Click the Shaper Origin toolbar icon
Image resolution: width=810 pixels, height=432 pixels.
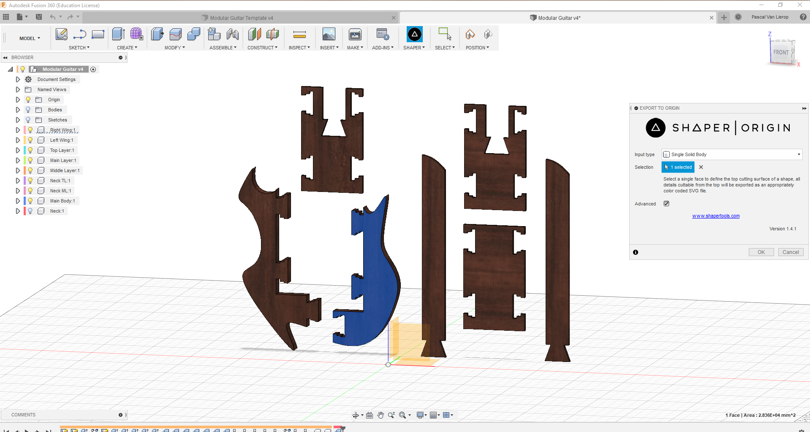click(x=414, y=35)
